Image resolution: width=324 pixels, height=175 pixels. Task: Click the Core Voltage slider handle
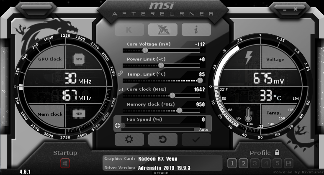click(145, 50)
